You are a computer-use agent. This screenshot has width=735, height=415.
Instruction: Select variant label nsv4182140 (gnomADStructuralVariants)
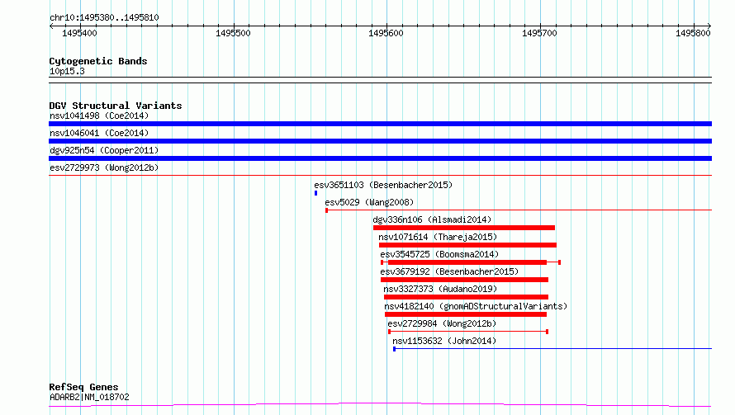(476, 306)
